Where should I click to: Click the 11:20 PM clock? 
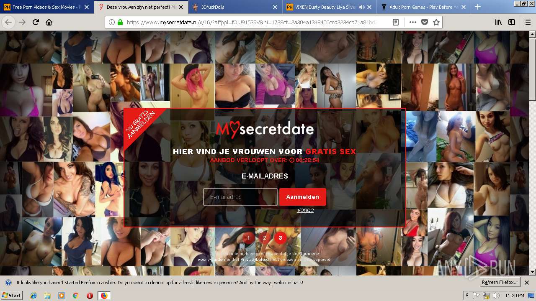click(x=515, y=296)
